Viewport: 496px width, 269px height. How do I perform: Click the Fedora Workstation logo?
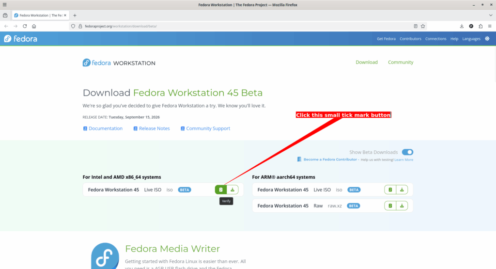coord(119,63)
